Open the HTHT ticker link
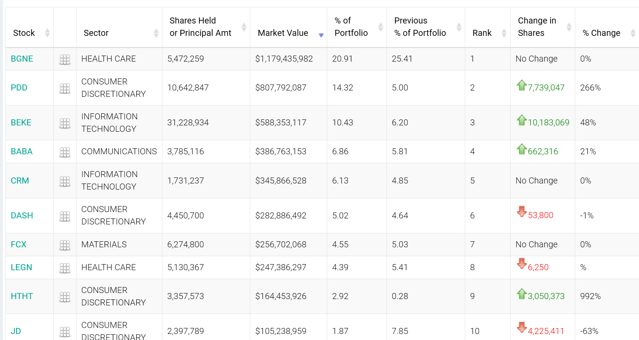This screenshot has width=639, height=340. [x=22, y=296]
